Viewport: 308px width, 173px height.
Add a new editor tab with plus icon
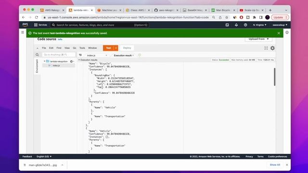click(140, 55)
